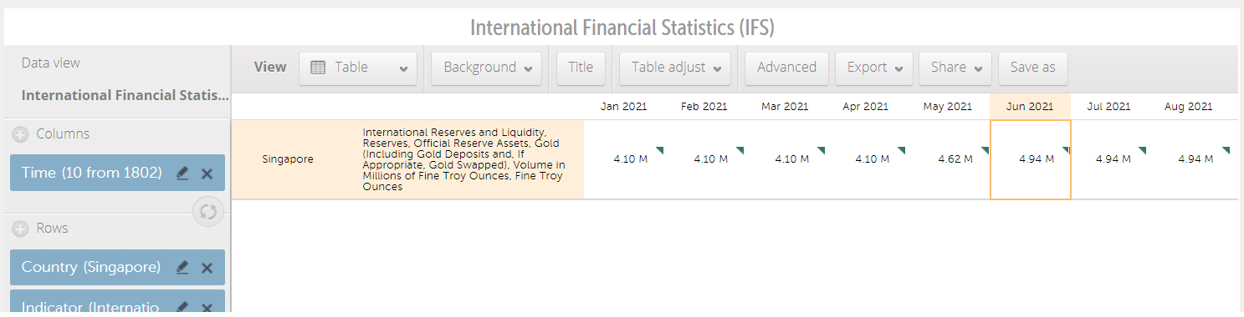Expand the Background dropdown

tap(487, 68)
